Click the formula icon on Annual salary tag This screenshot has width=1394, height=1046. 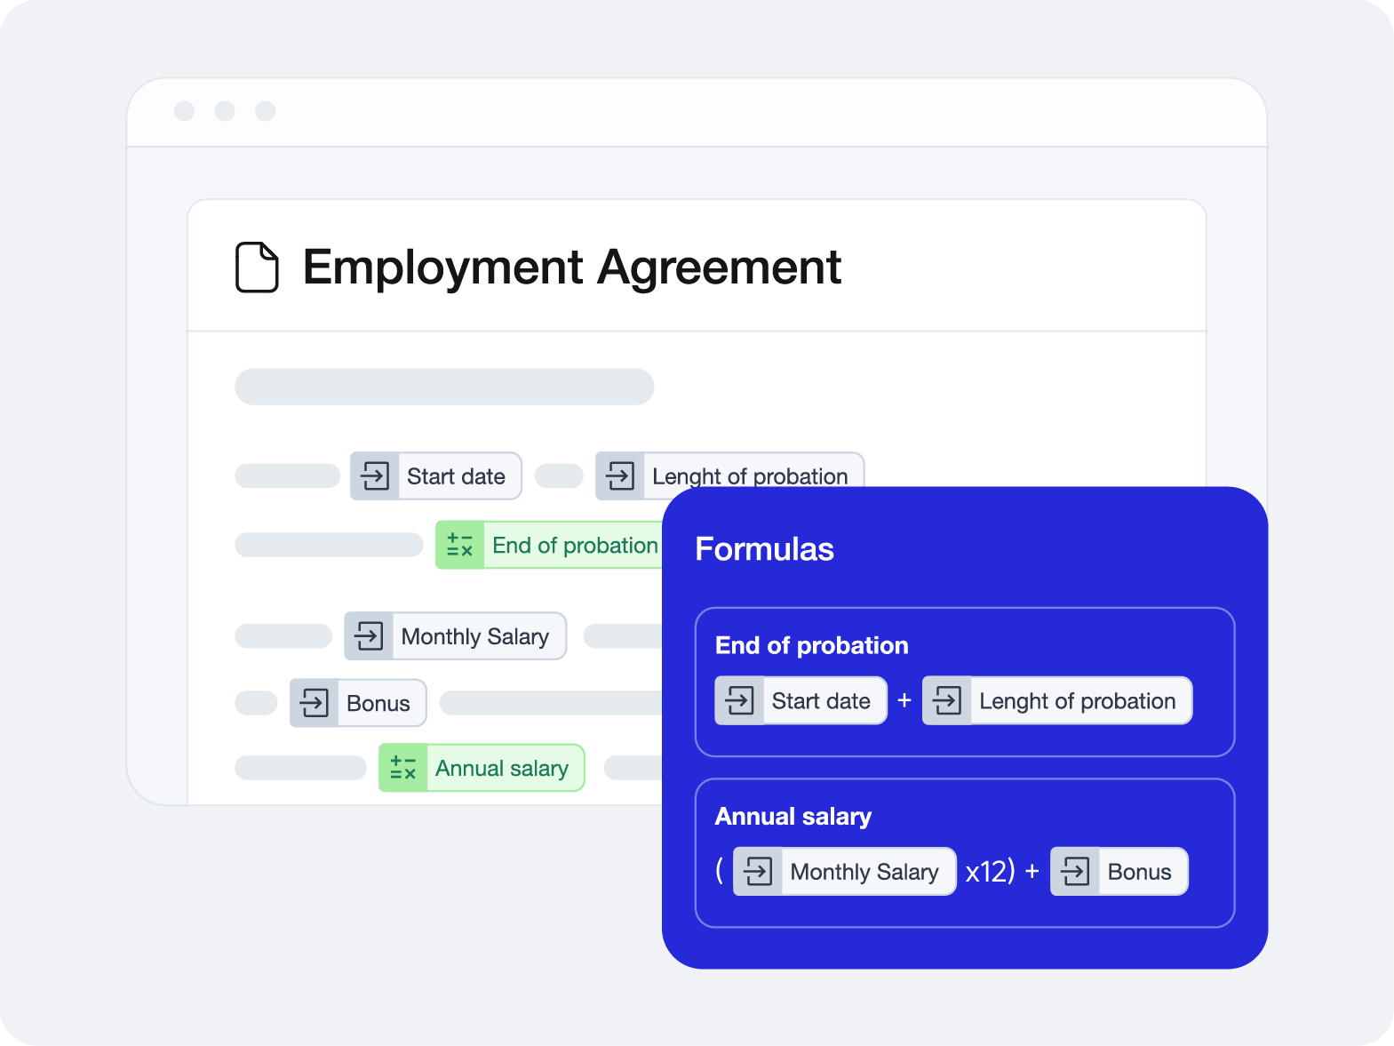pos(402,768)
